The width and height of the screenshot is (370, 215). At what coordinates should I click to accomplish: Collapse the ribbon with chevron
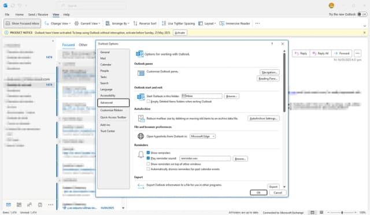tap(365, 26)
